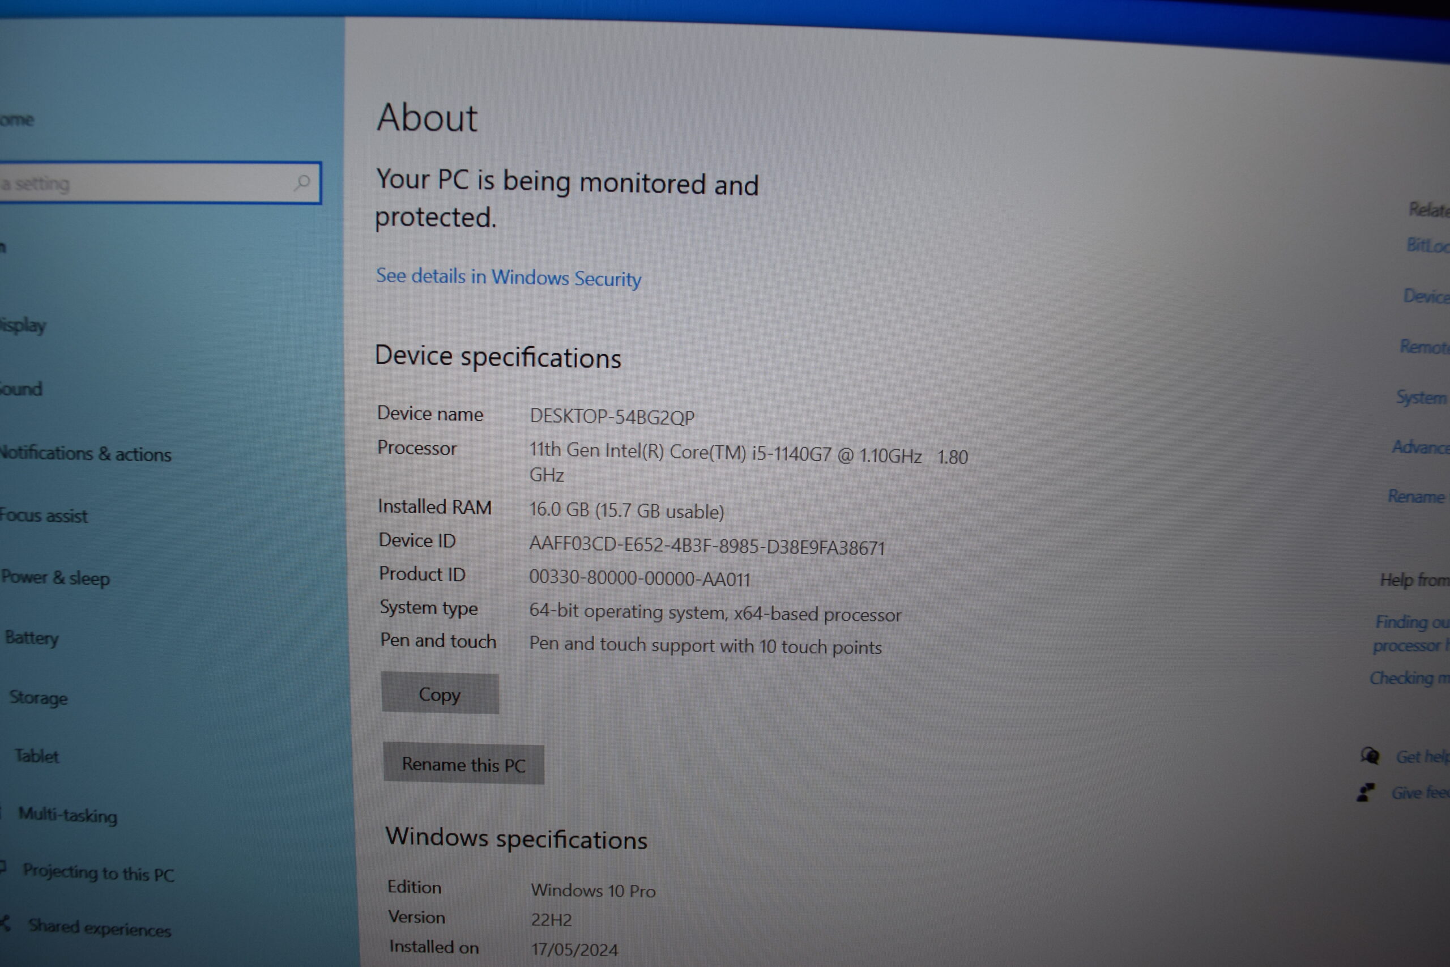Click the Installed on date 17/05/2024

[x=574, y=949]
